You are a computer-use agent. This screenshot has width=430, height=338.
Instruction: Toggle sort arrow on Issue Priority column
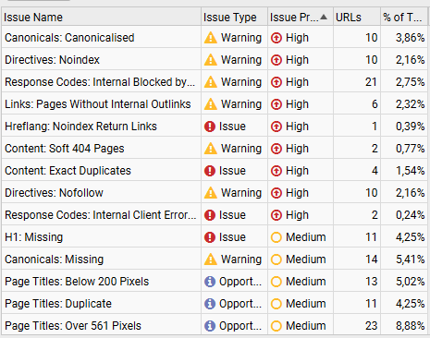324,17
